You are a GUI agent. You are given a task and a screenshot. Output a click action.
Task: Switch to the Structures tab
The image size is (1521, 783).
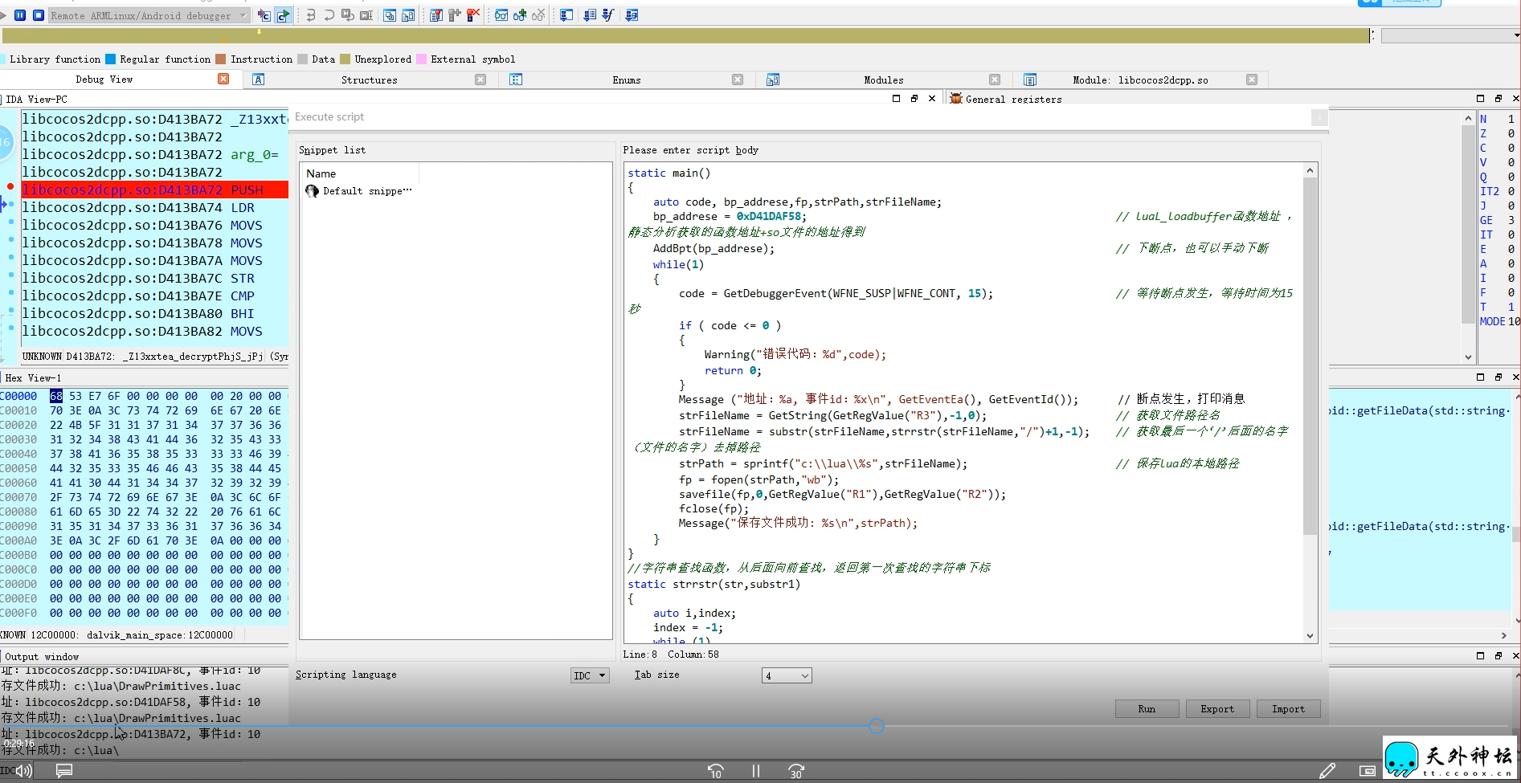370,80
